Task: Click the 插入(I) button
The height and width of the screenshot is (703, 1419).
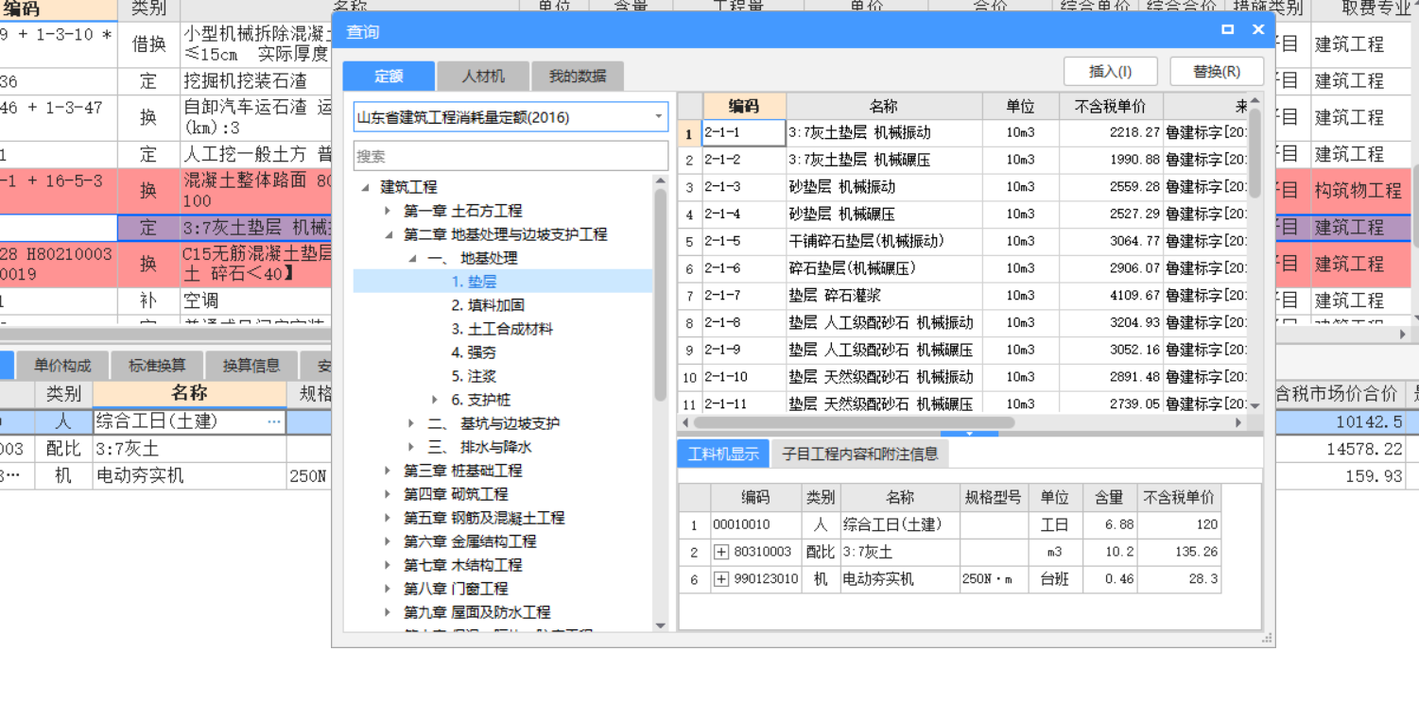Action: pos(1111,72)
